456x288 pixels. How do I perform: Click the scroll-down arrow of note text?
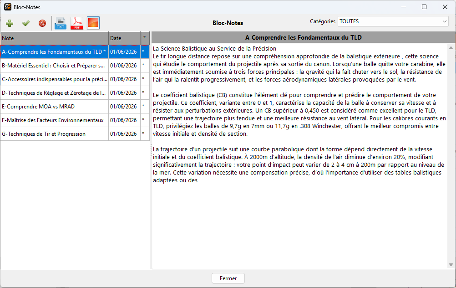point(451,265)
